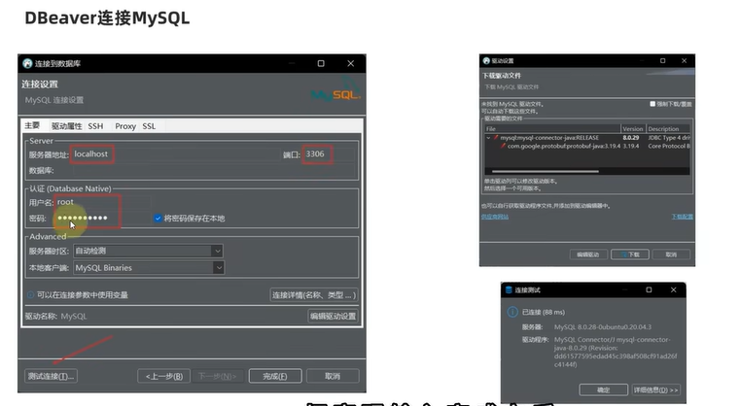Switch to the 驱动属性 tab
Image resolution: width=740 pixels, height=406 pixels.
pos(66,126)
